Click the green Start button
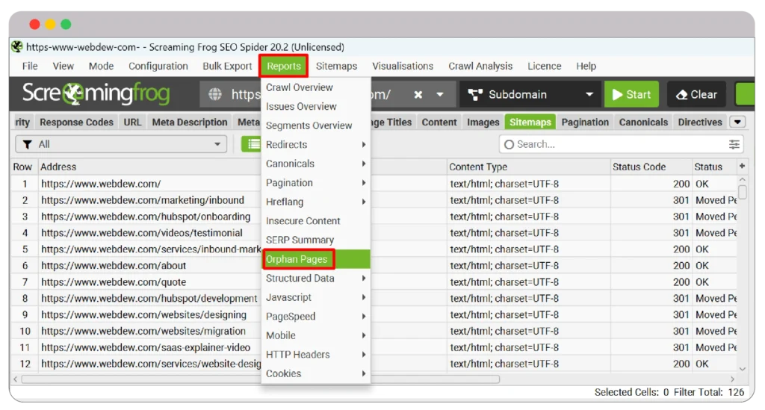The image size is (765, 410). [631, 95]
